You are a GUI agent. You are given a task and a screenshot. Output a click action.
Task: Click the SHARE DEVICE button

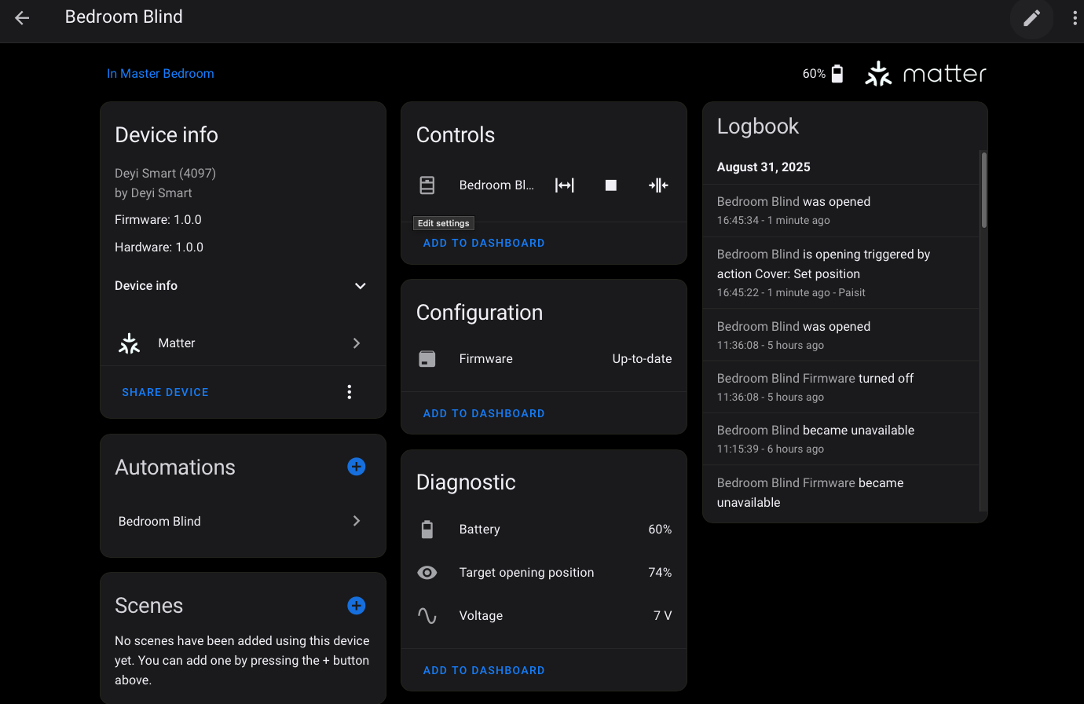click(x=165, y=392)
